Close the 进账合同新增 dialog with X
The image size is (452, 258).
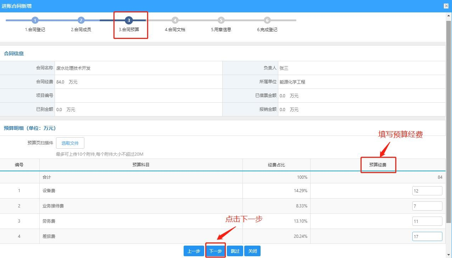point(446,6)
